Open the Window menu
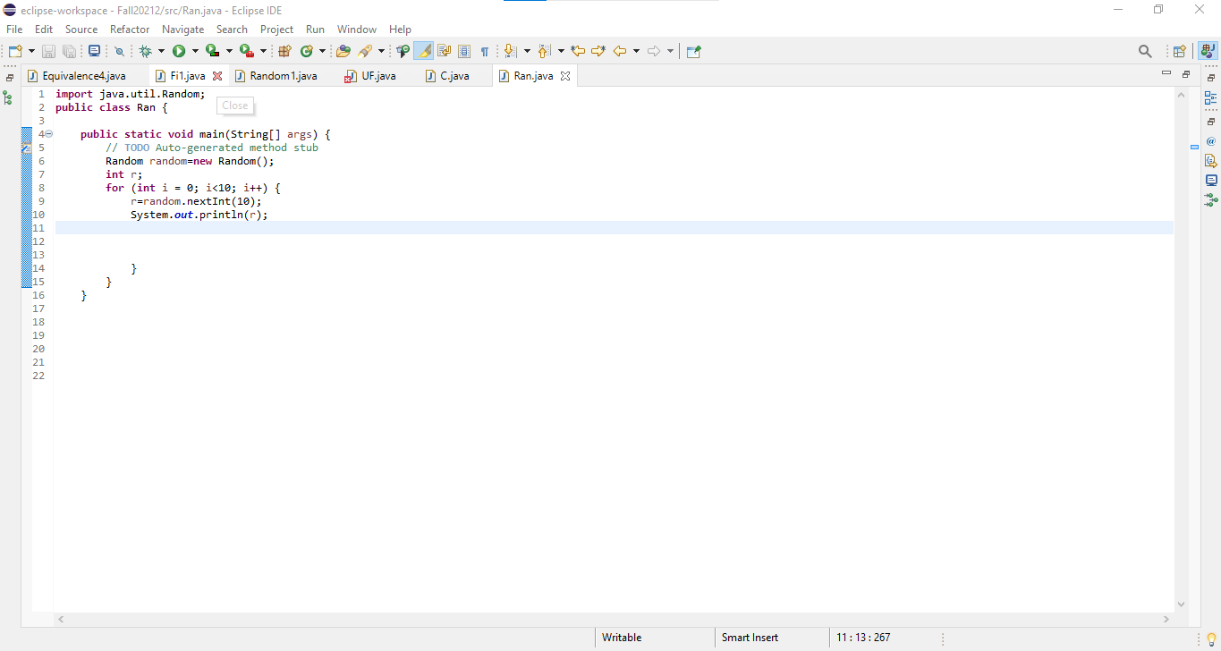Screen dimensions: 1221x651 357,30
